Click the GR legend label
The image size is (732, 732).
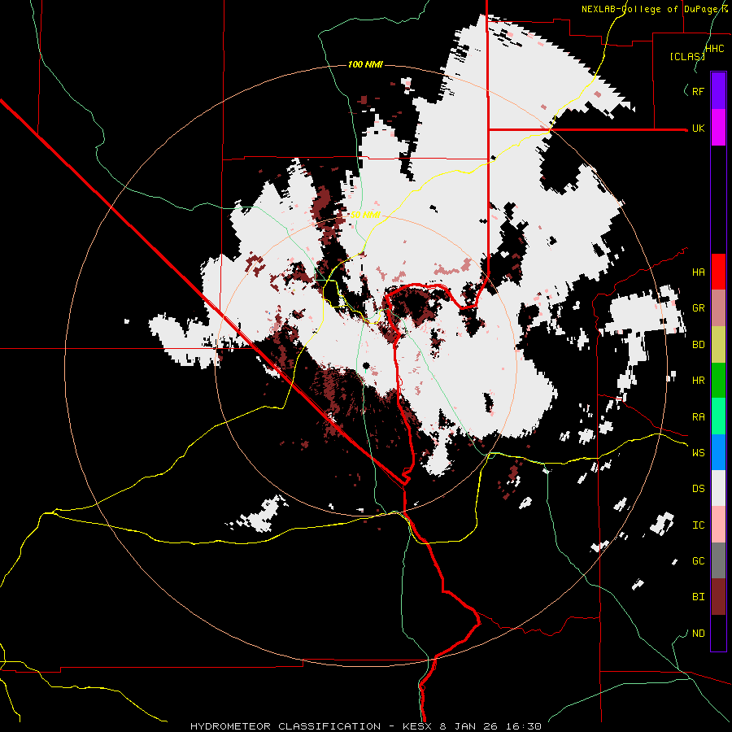(698, 308)
